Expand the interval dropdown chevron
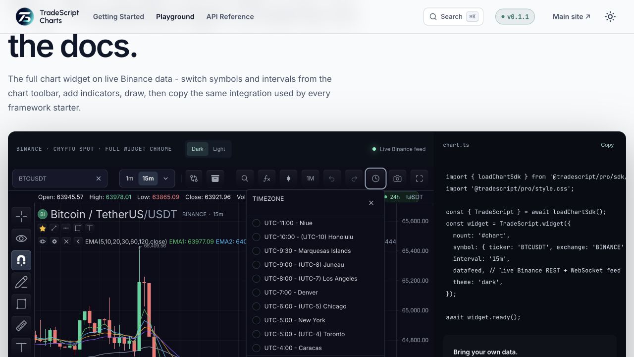 166,178
